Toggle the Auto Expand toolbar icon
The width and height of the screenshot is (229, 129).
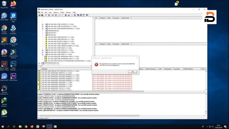[49, 15]
